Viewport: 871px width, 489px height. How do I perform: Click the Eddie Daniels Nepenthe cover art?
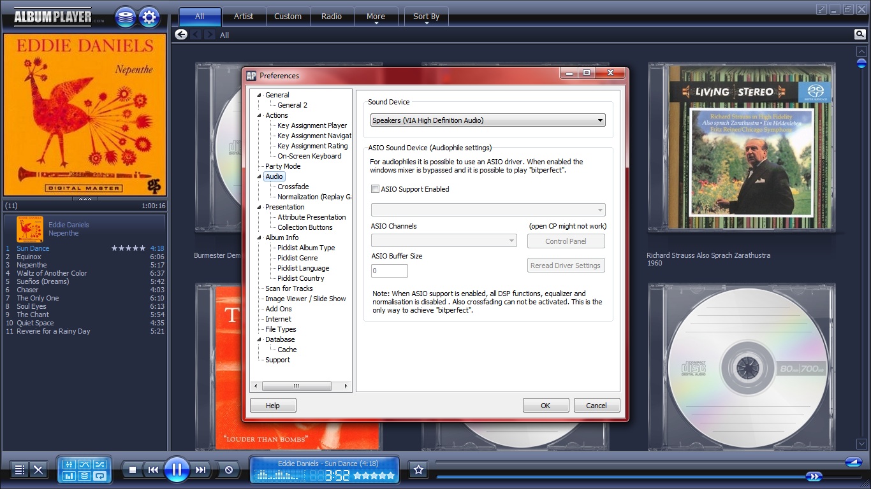85,115
